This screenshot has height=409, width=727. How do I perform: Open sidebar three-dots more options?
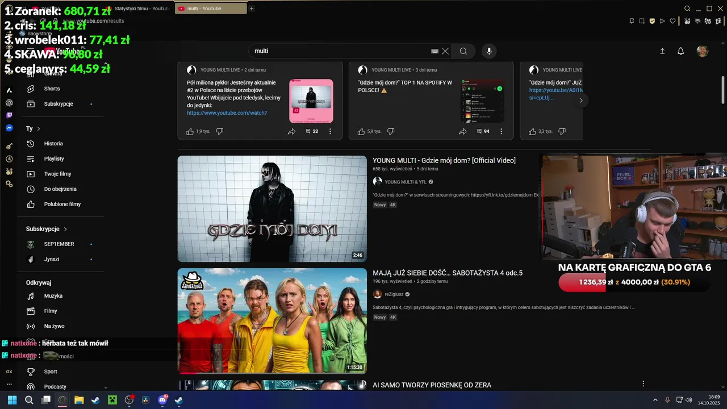point(9,384)
